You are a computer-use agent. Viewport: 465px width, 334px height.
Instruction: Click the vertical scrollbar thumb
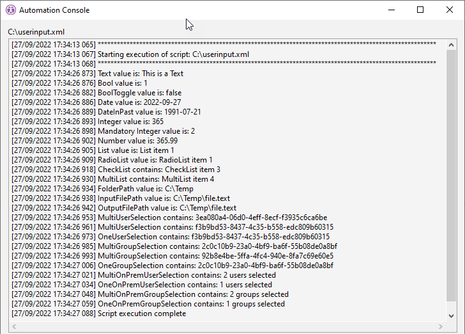coord(452,179)
